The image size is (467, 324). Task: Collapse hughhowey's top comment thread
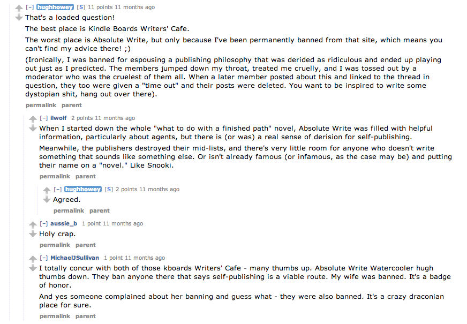pos(30,7)
